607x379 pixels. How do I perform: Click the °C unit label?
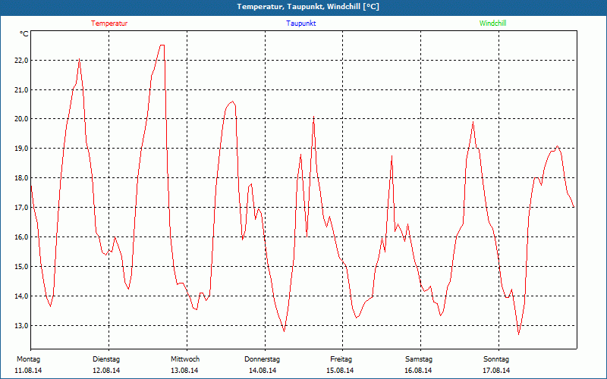click(x=24, y=34)
